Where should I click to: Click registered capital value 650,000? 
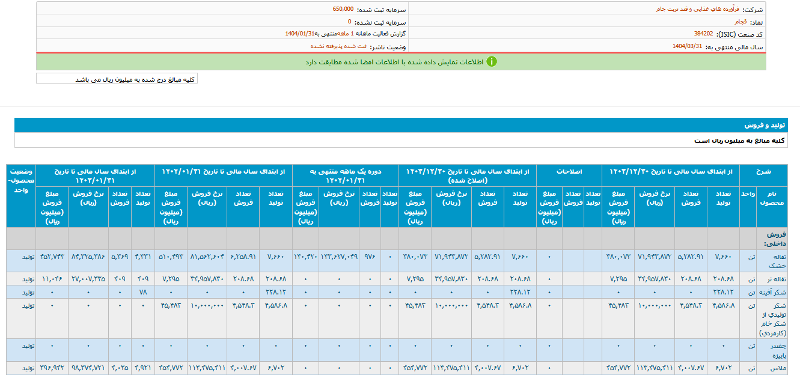pos(343,10)
